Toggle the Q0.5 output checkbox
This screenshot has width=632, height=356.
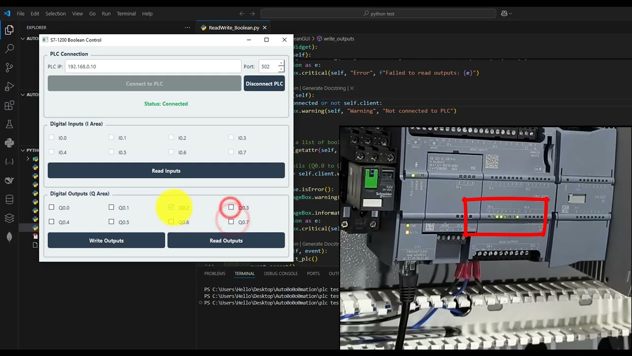coord(111,222)
